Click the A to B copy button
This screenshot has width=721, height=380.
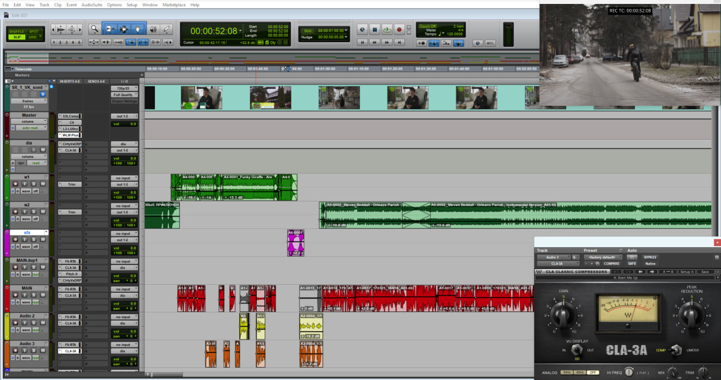668,271
